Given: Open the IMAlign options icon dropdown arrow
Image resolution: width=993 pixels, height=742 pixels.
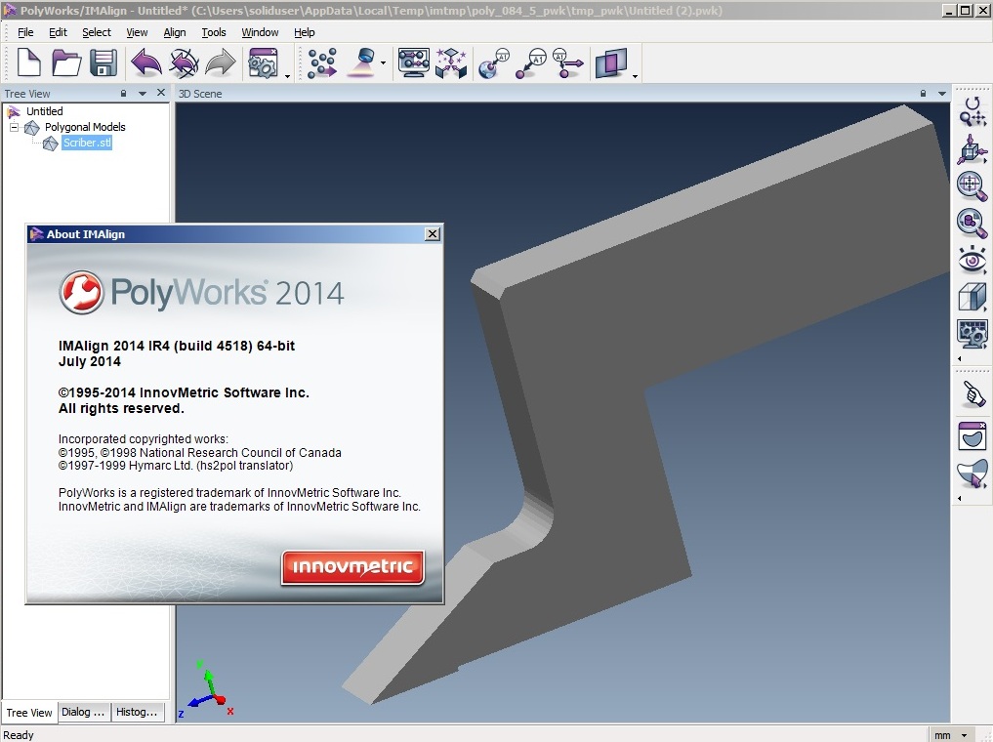Looking at the screenshot, I should pyautogui.click(x=287, y=76).
